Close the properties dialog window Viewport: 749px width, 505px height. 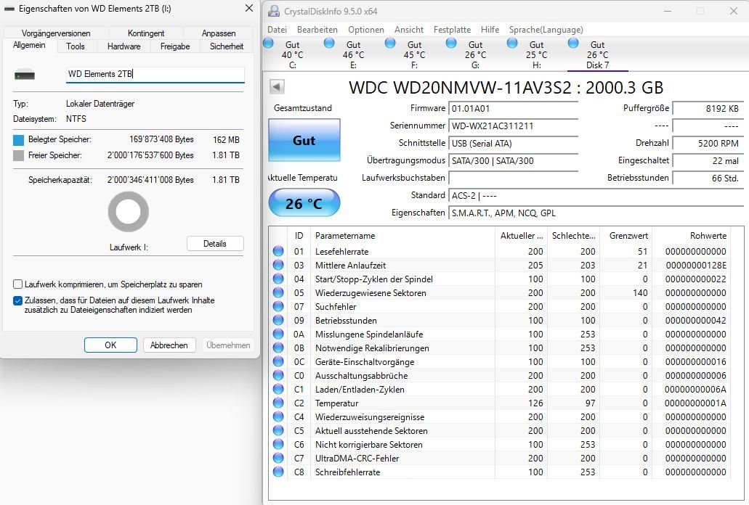(249, 9)
